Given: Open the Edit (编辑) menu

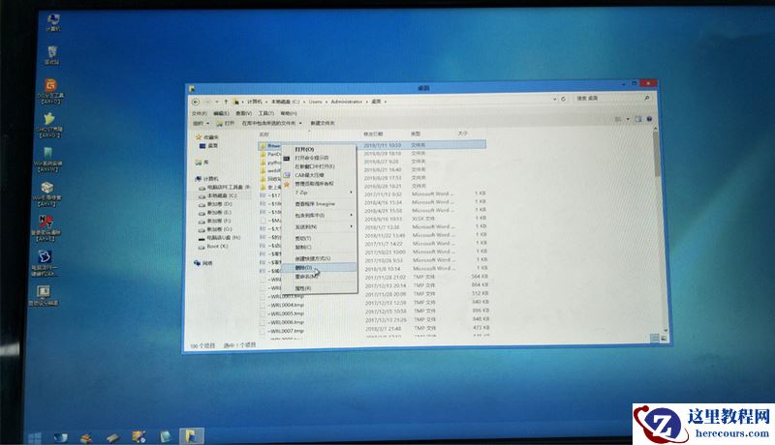Looking at the screenshot, I should pyautogui.click(x=221, y=113).
